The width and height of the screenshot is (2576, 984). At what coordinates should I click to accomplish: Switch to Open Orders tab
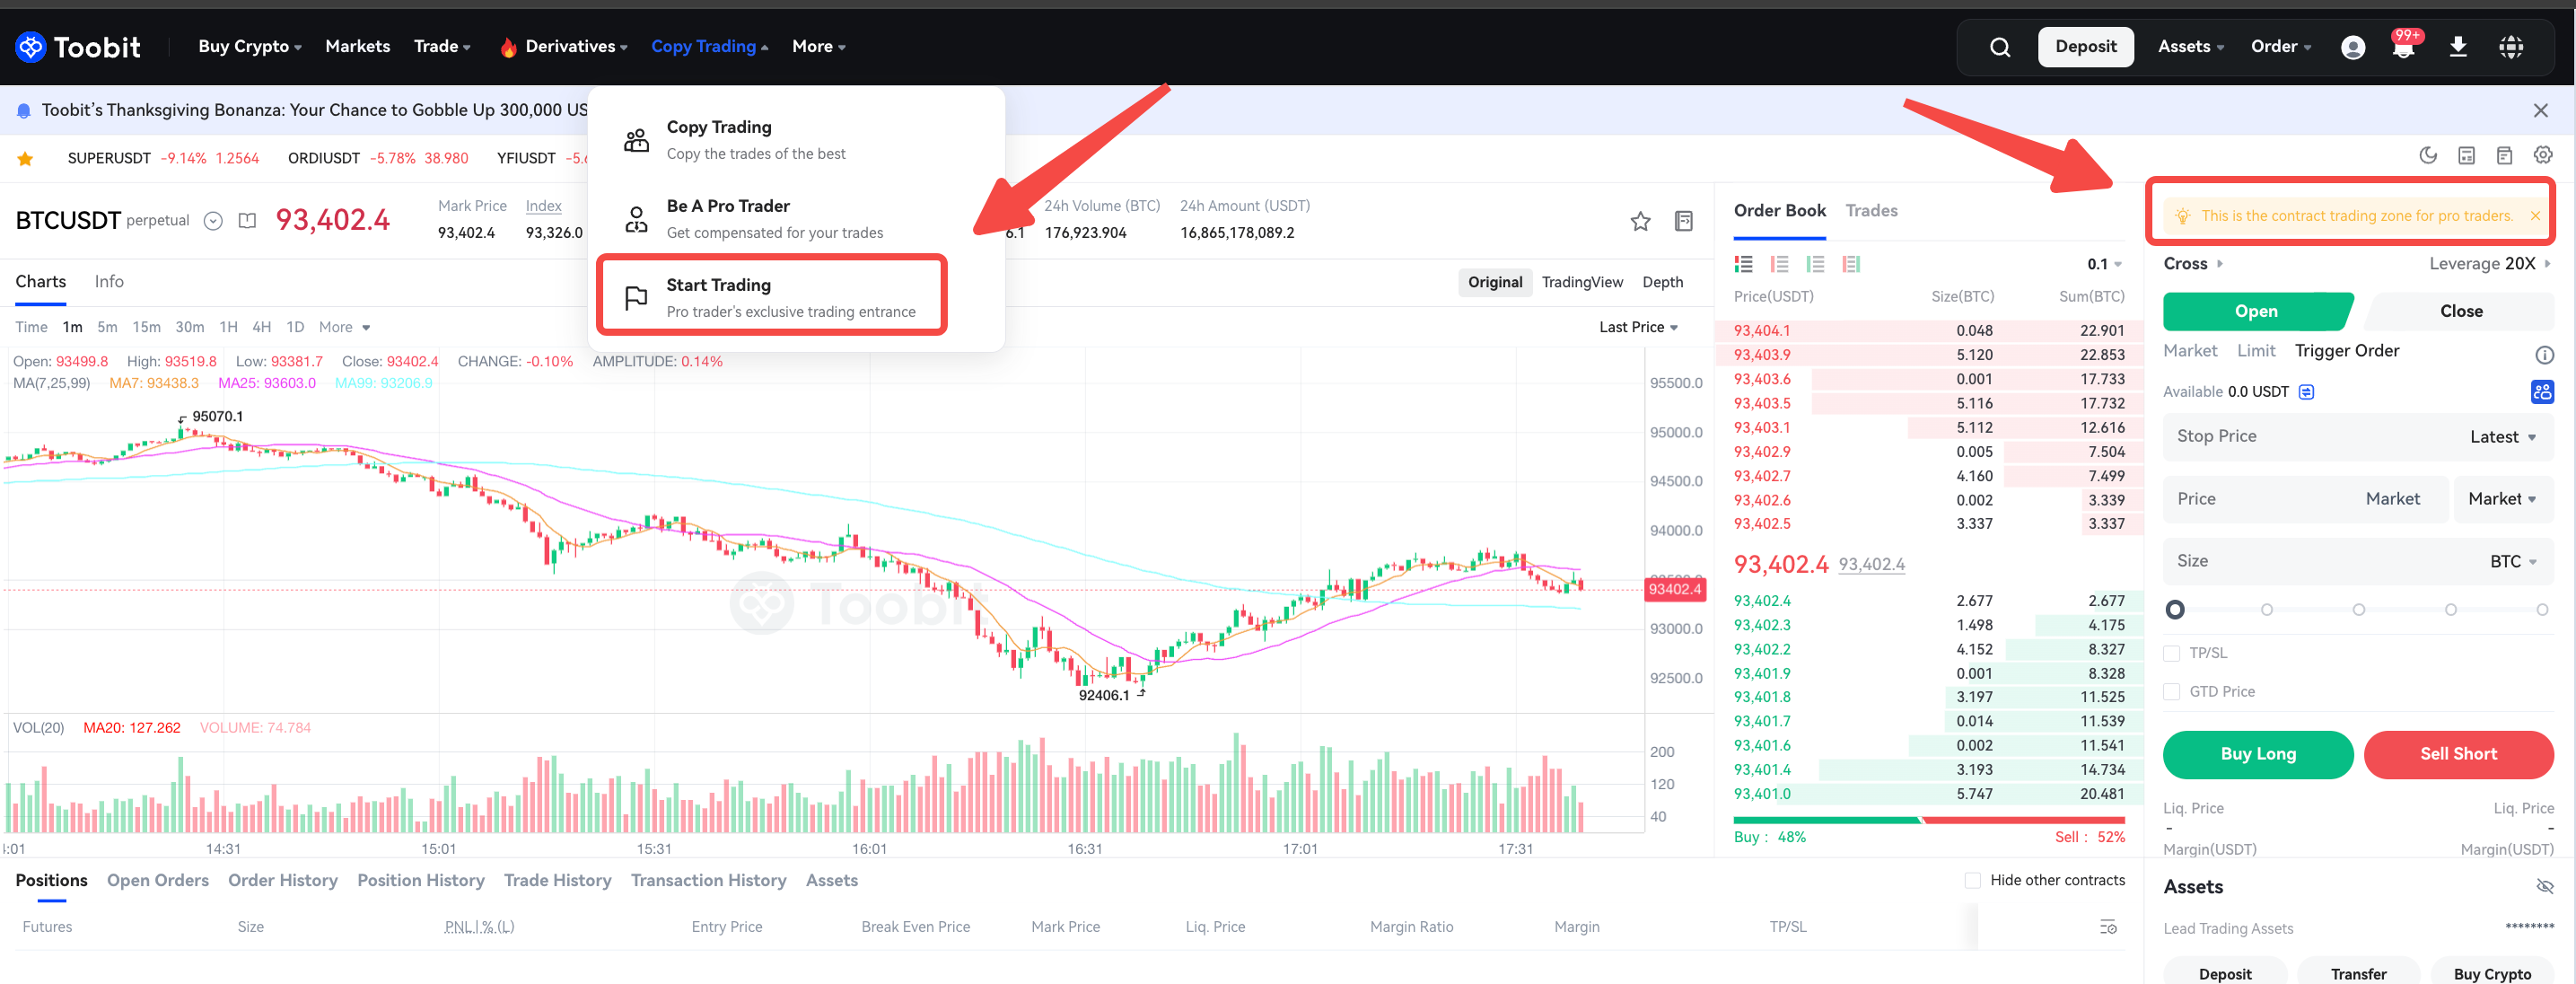coord(158,880)
